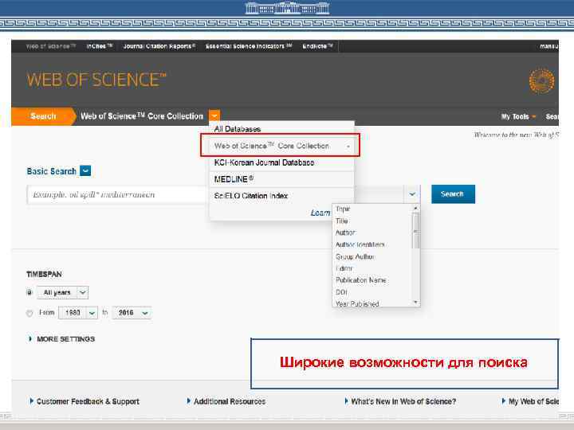
Task: Select DOI in field list
Action: 341,291
